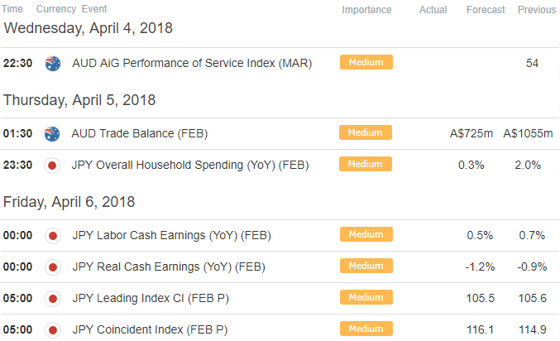
Task: Click Australia flag icon for AiG Performance row
Action: coord(53,64)
